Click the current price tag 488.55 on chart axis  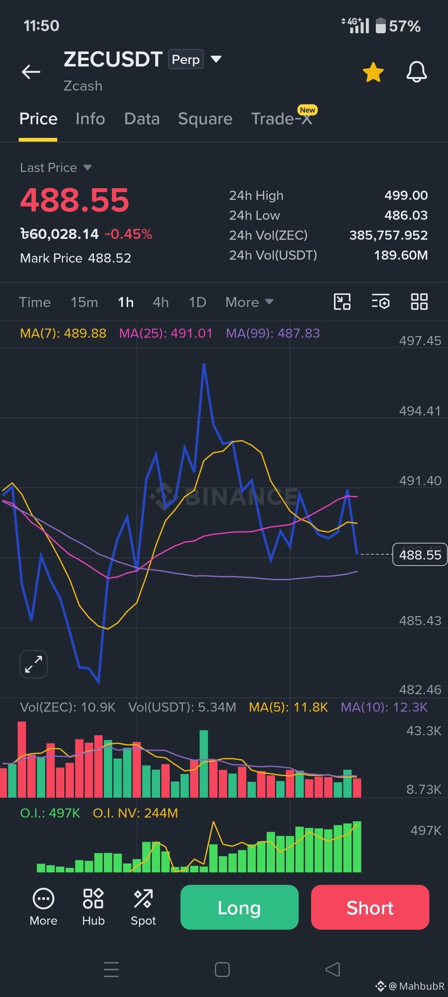[420, 555]
